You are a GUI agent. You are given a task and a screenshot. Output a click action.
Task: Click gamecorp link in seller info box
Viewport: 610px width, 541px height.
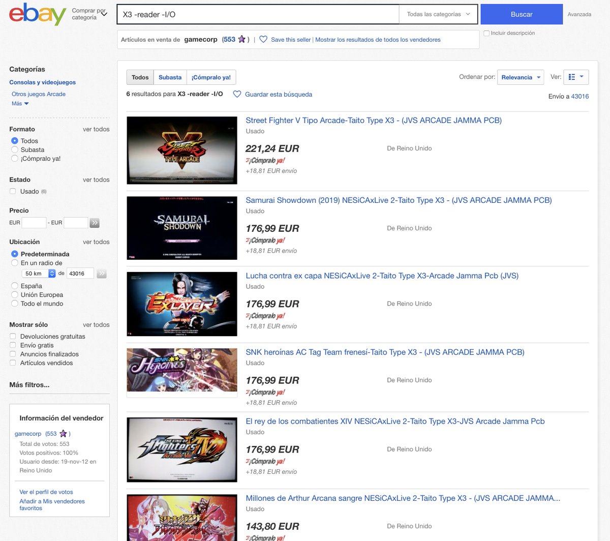[x=28, y=434]
